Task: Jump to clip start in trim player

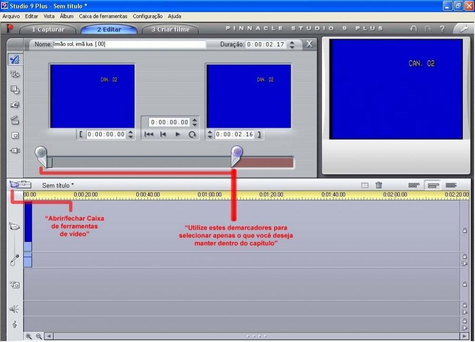Action: (149, 134)
